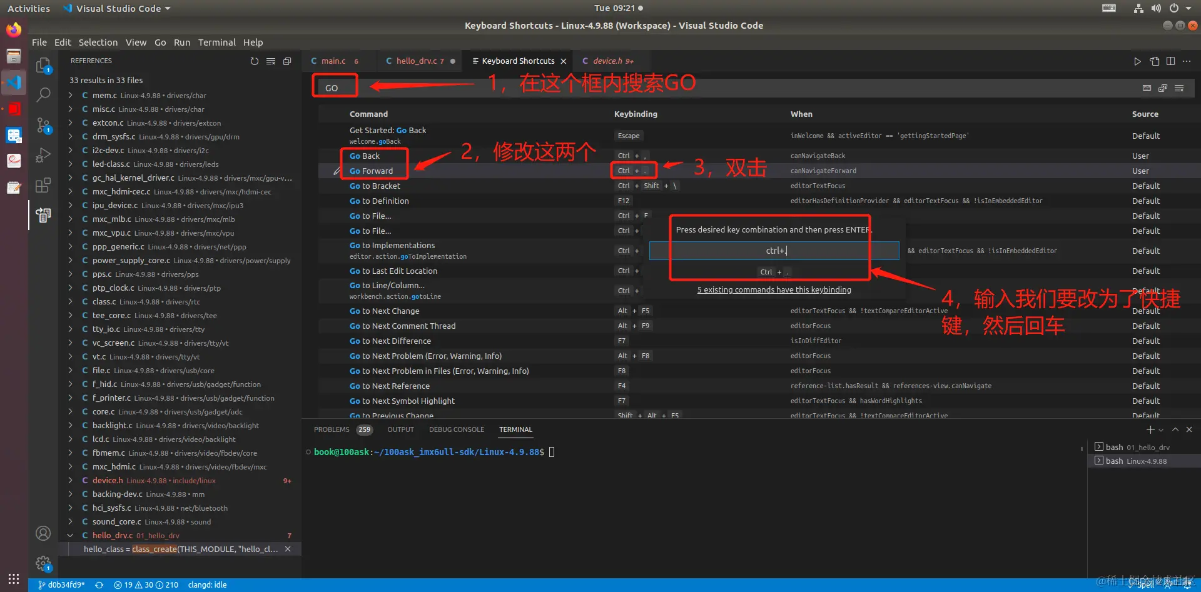The image size is (1201, 592).
Task: Open the launch profile dropdown beside new terminal
Action: 1161,430
